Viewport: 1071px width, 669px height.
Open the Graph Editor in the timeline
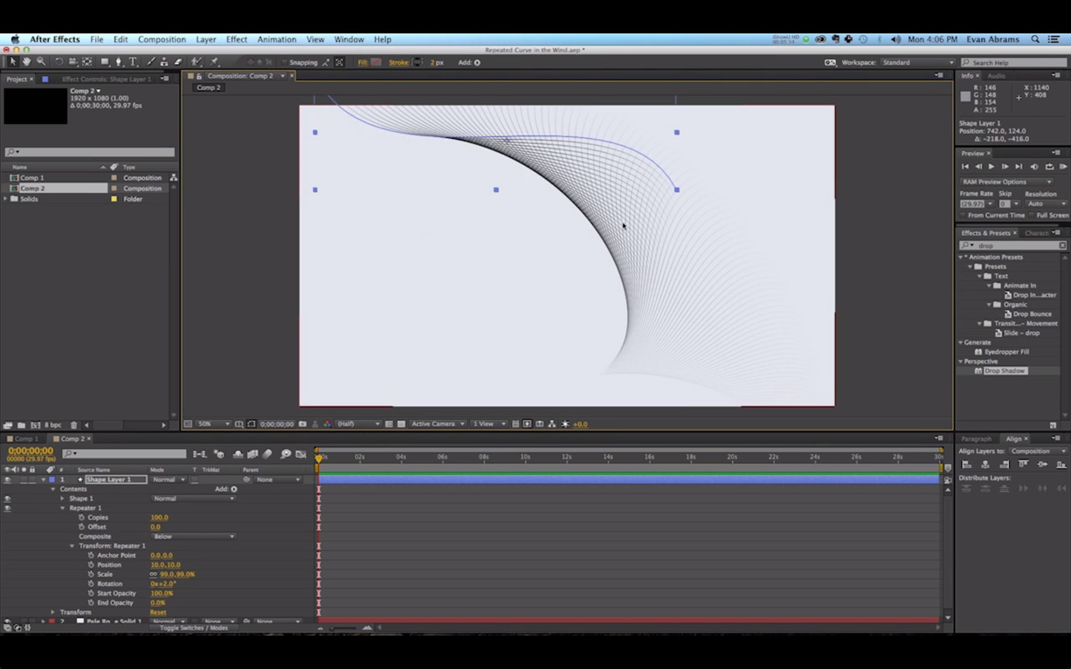(x=301, y=453)
